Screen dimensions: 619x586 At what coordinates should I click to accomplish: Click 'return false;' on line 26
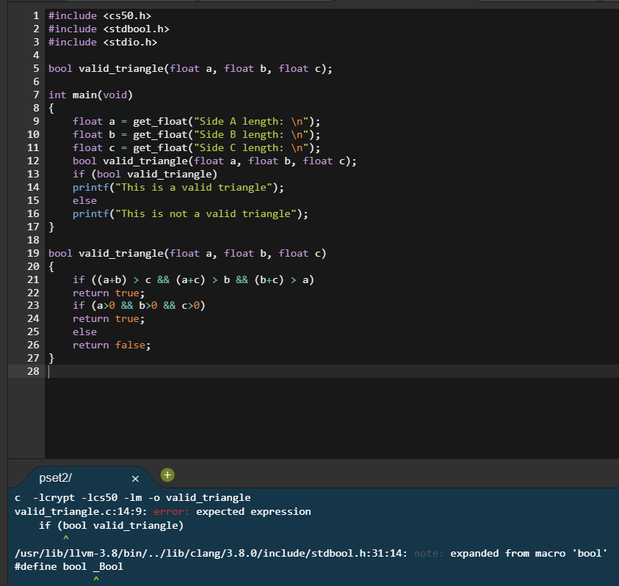coord(112,345)
